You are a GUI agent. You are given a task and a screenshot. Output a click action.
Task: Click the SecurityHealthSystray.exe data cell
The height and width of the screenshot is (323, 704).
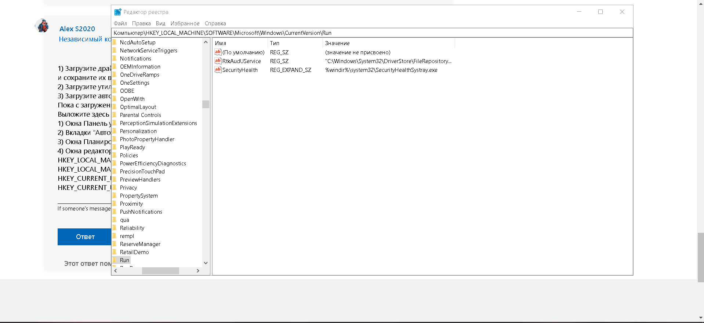(381, 70)
